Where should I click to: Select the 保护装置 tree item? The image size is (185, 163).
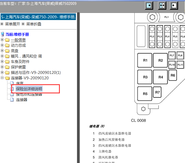(x=18, y=67)
